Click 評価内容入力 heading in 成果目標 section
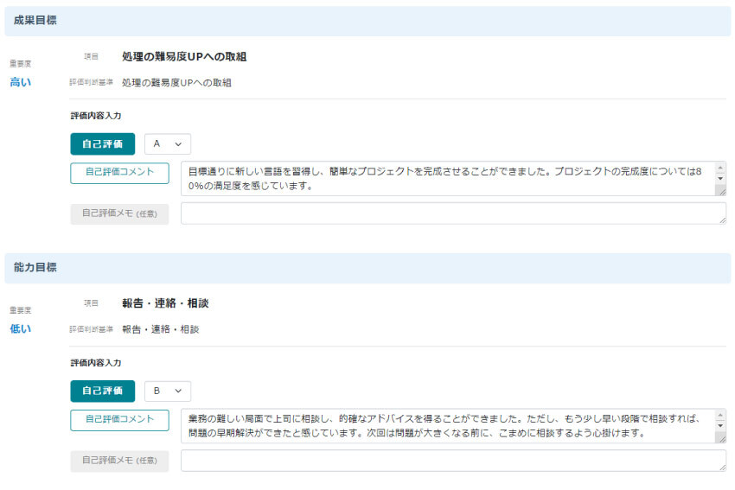The height and width of the screenshot is (490, 735). pos(96,116)
